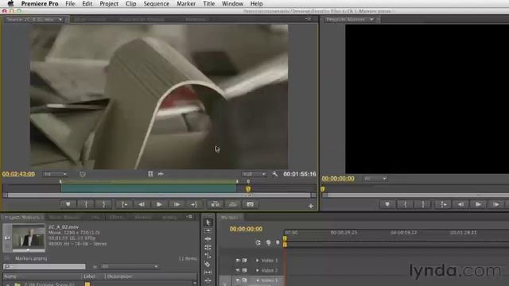Open Program monitor zoom level dropdown
The width and height of the screenshot is (509, 286).
[x=375, y=179]
